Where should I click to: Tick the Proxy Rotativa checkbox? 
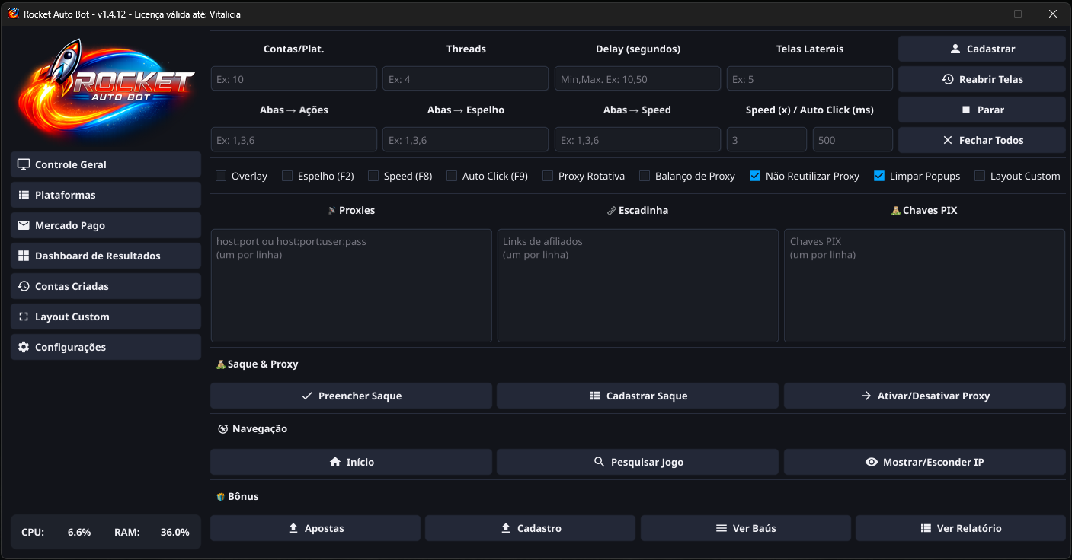(548, 176)
